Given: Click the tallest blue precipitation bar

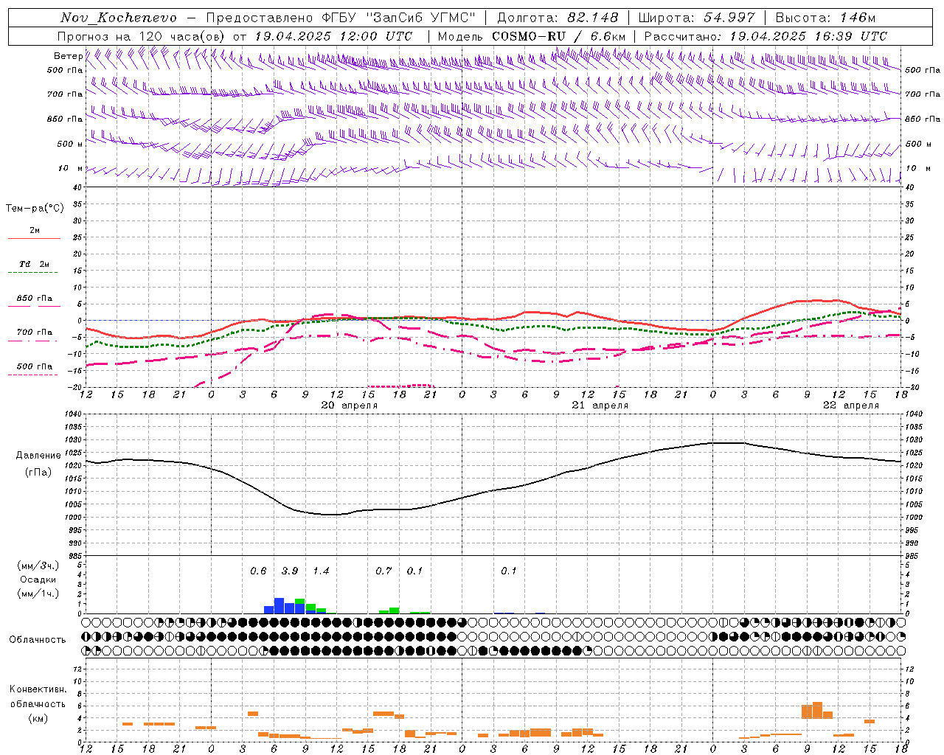Looking at the screenshot, I should (279, 605).
